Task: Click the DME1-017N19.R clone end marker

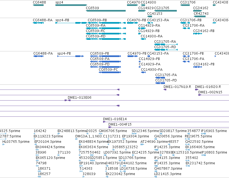Action: [165, 90]
